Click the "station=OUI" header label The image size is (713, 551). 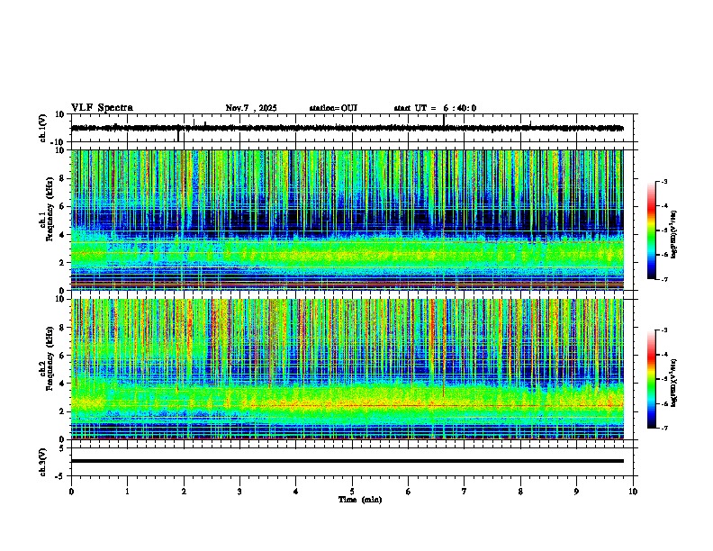pyautogui.click(x=333, y=108)
